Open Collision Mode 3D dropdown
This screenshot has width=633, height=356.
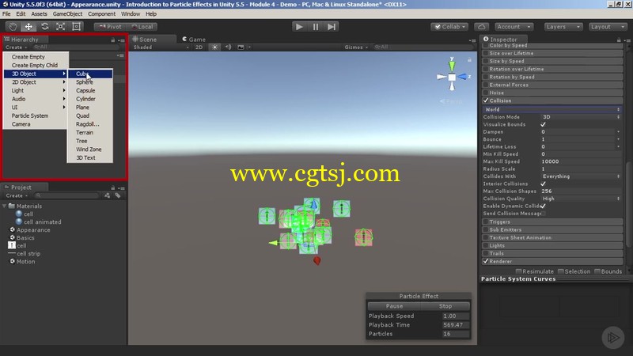tap(581, 117)
